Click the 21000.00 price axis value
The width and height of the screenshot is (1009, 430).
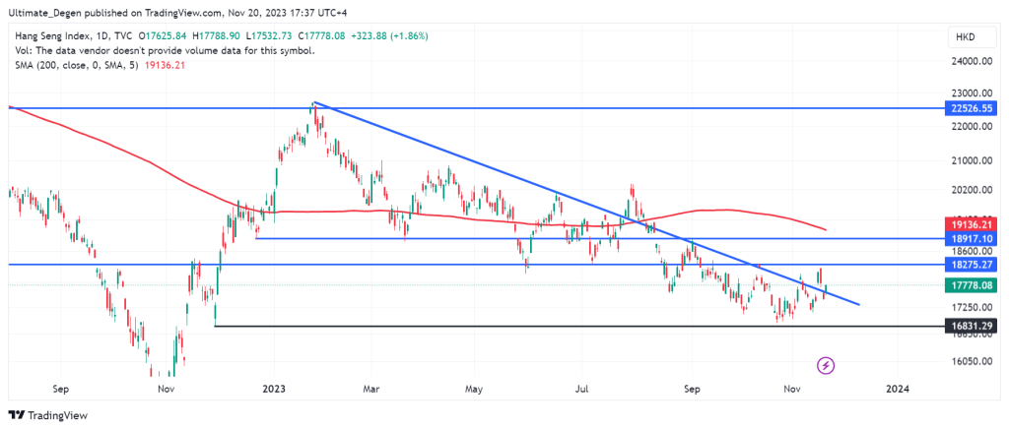click(971, 160)
